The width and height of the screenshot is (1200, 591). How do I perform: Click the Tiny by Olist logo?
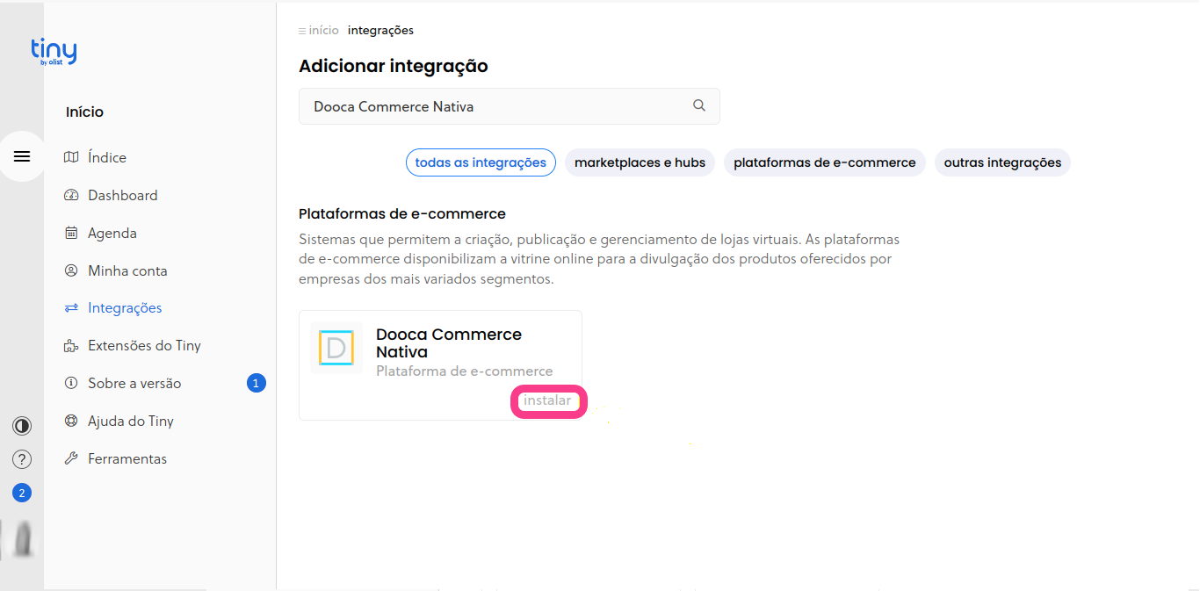[54, 52]
